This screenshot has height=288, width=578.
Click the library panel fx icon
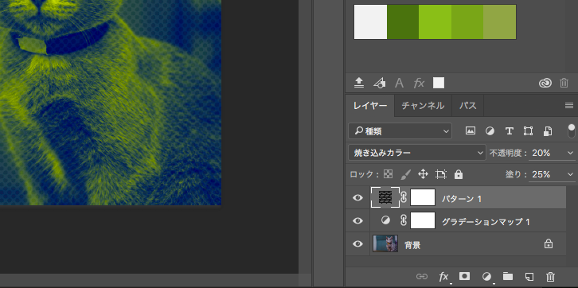point(419,83)
